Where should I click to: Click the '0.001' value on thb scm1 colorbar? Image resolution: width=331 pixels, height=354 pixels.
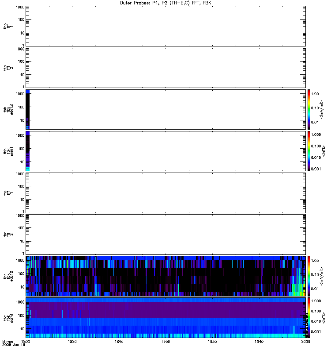pyautogui.click(x=316, y=169)
